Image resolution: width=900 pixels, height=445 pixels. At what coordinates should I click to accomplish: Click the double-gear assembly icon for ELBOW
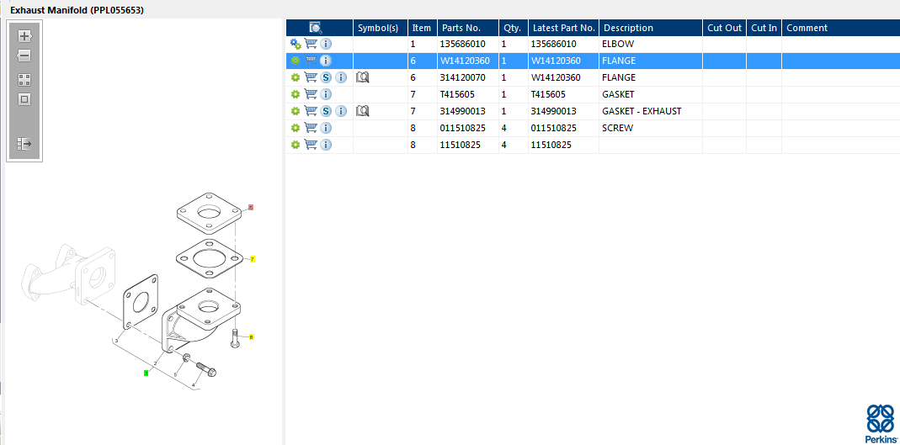[x=296, y=44]
